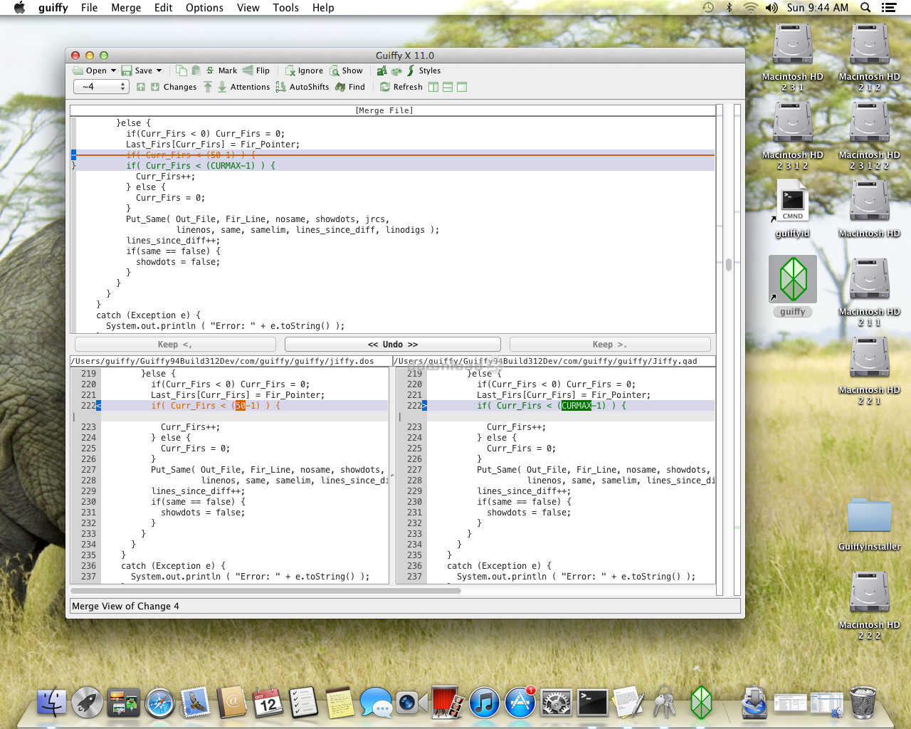Flip the compared files with Flip
Image resolution: width=911 pixels, height=729 pixels.
point(256,70)
